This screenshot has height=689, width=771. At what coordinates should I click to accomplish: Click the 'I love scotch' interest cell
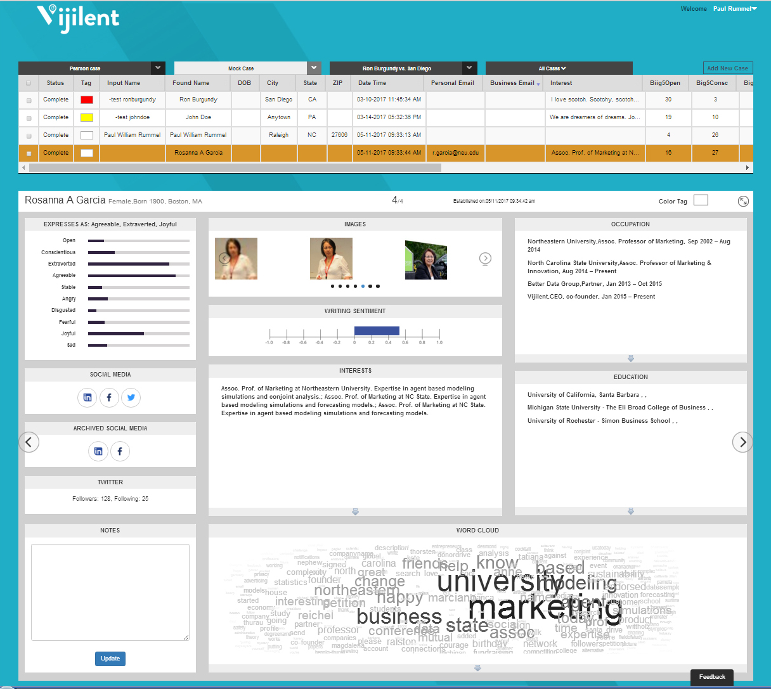tap(595, 100)
